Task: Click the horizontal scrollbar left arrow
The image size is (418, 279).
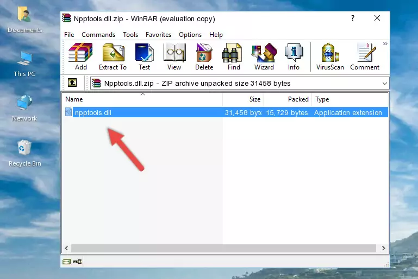Action: pyautogui.click(x=66, y=249)
